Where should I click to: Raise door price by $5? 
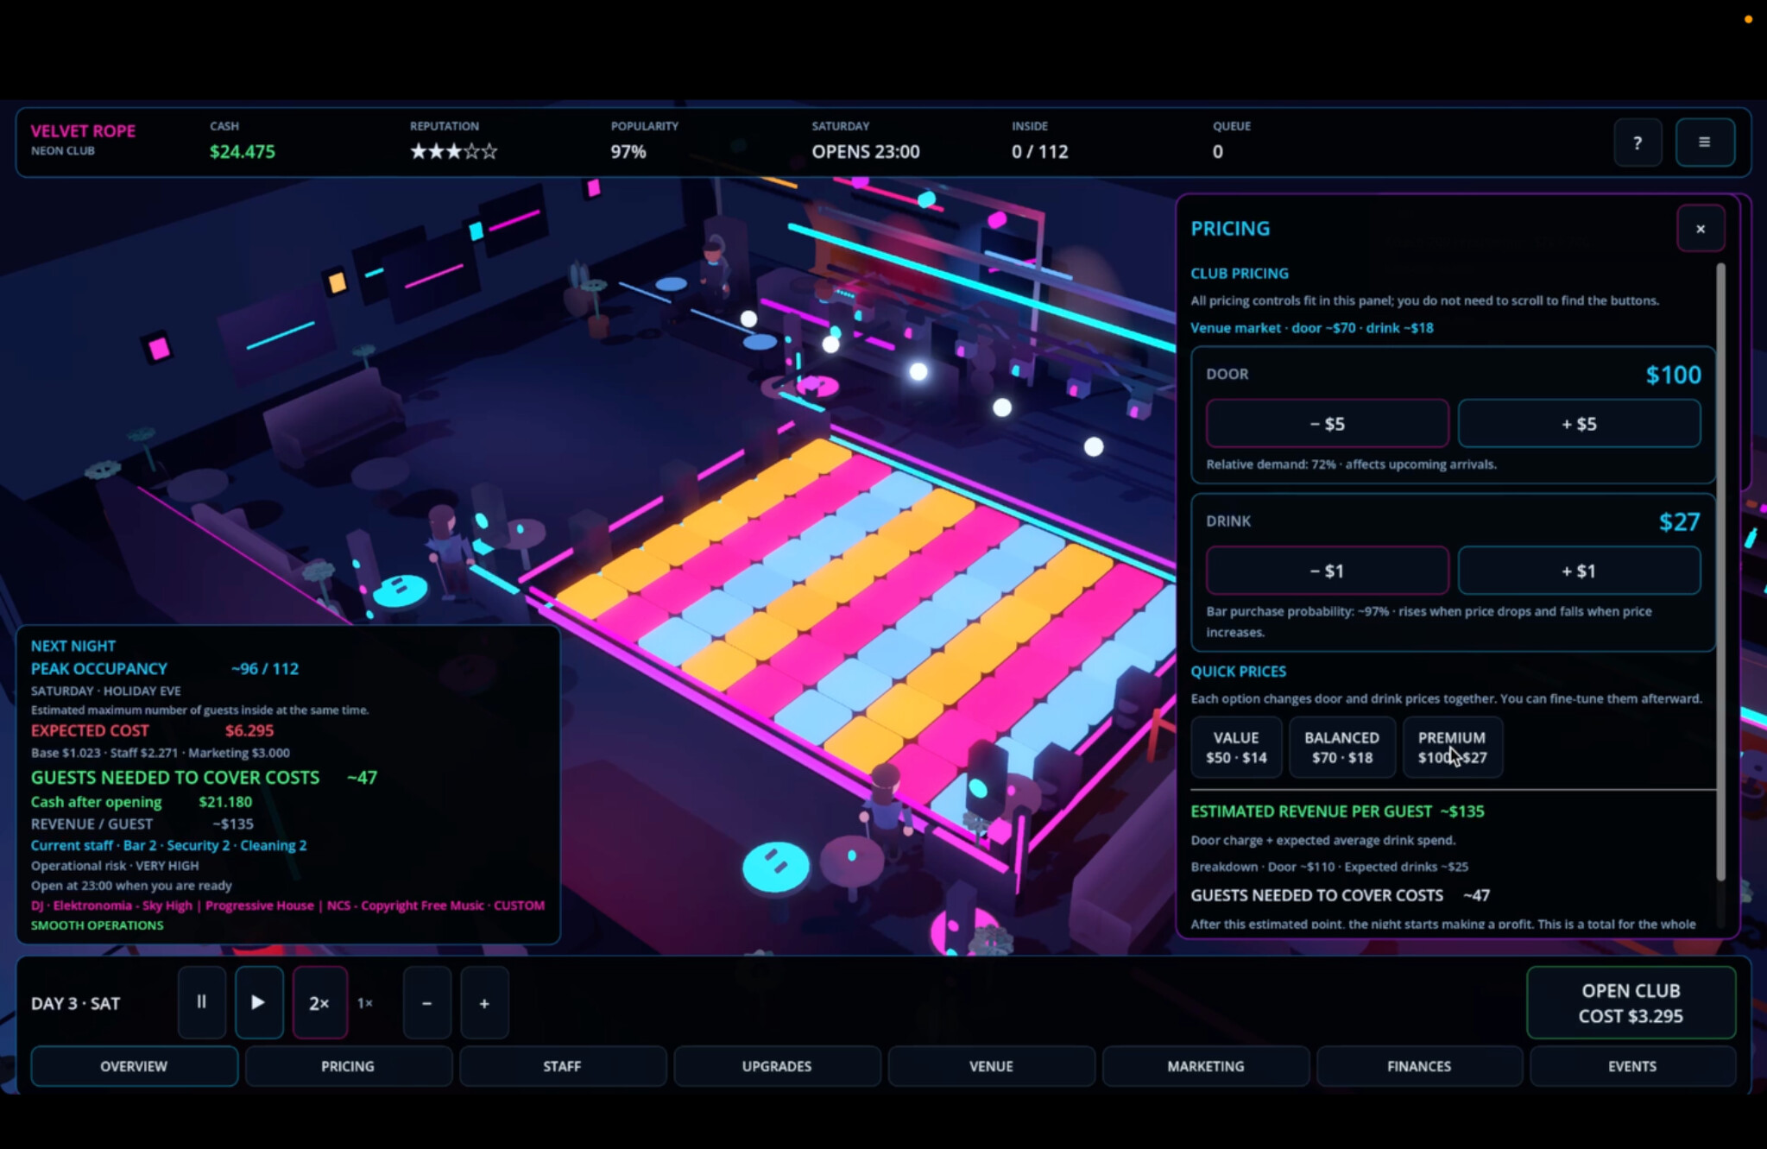1579,423
